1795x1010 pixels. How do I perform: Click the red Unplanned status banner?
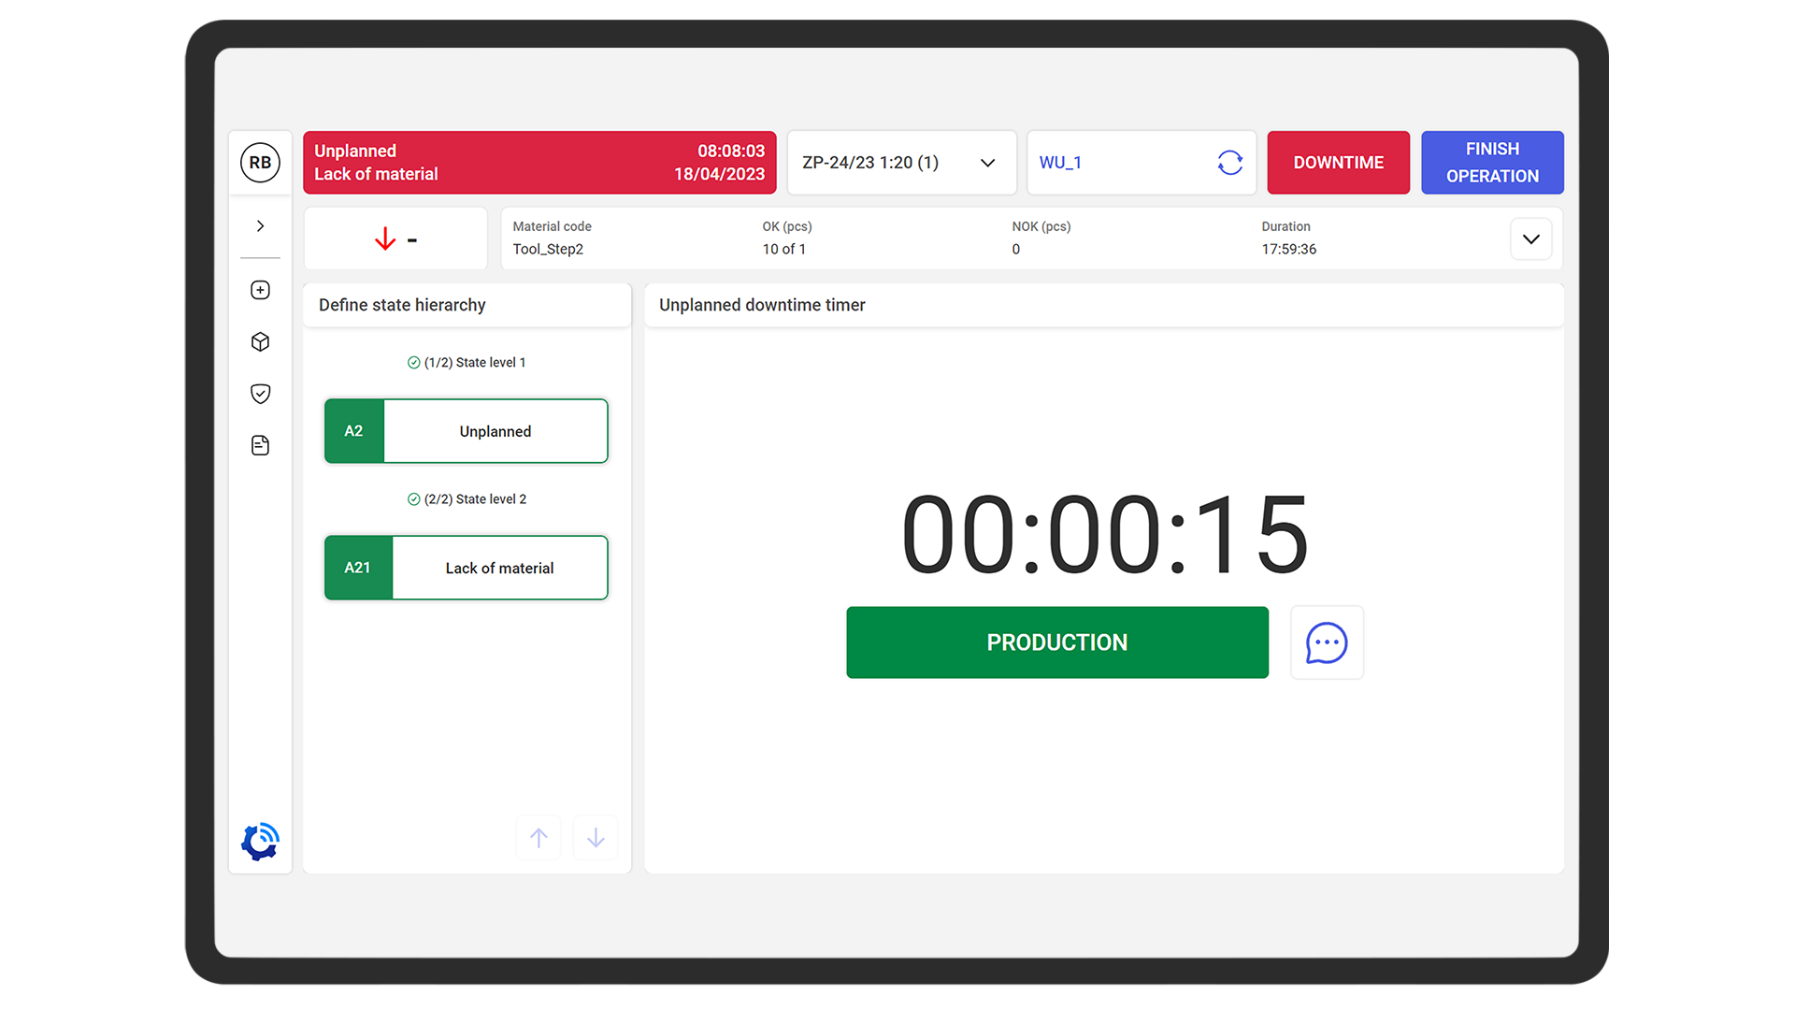(539, 163)
